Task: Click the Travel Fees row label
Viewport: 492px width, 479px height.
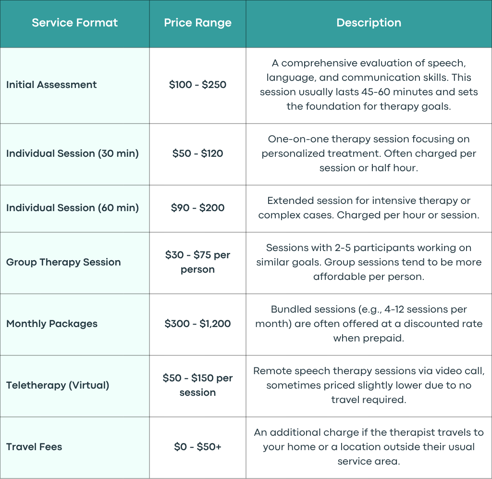Action: pos(34,447)
